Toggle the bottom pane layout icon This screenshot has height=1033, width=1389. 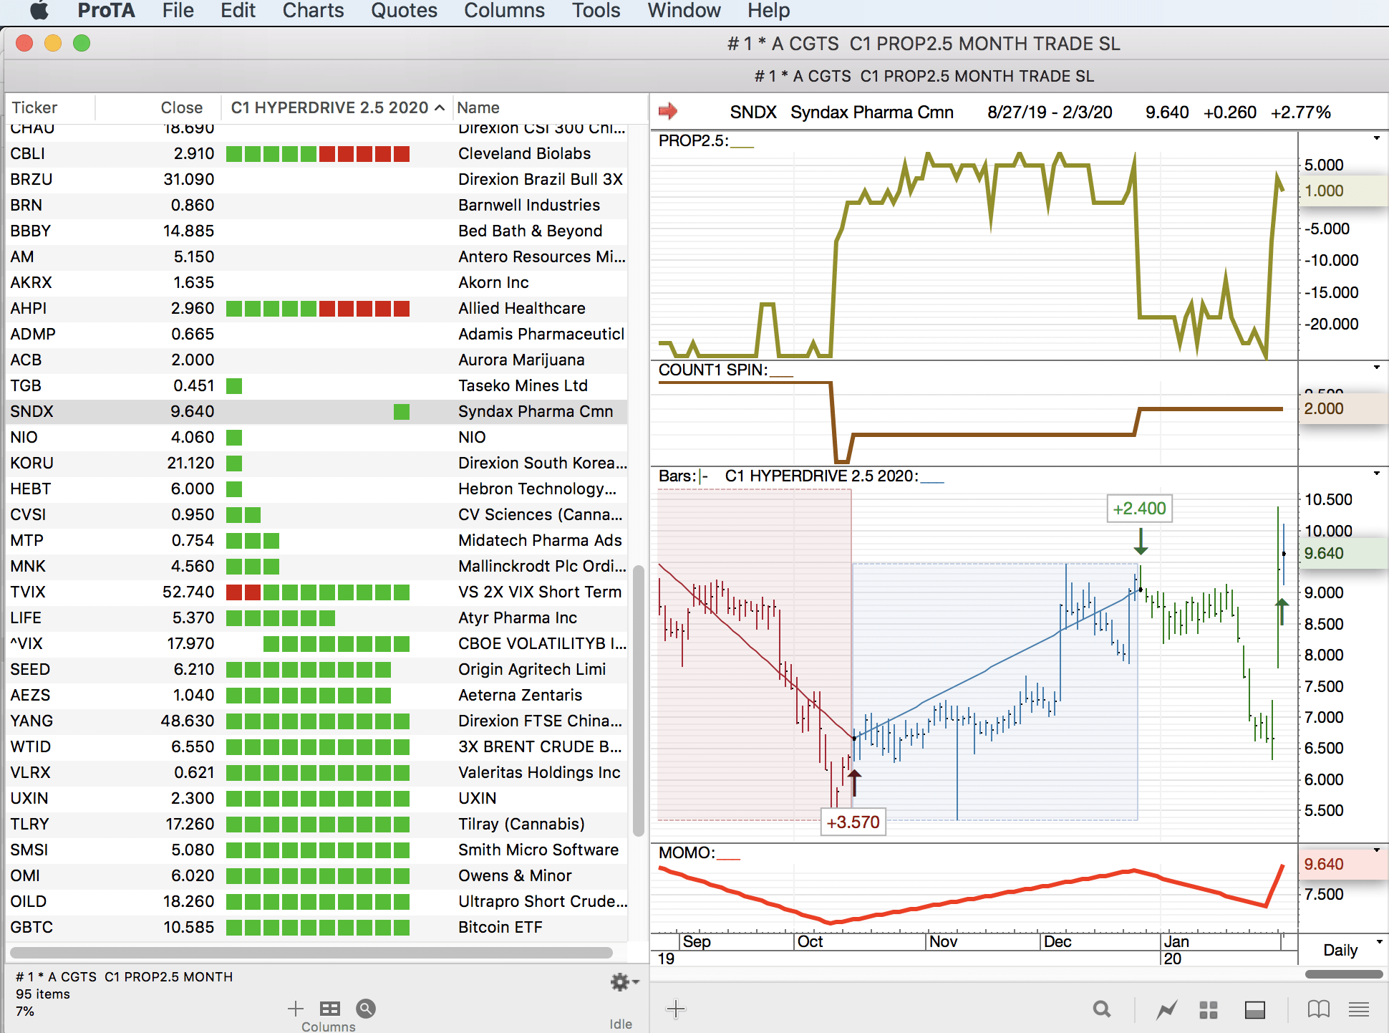pyautogui.click(x=1255, y=1009)
